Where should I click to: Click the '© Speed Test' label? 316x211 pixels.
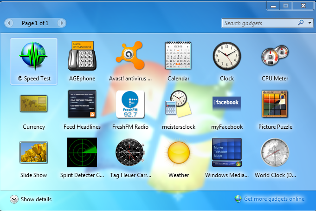[34, 79]
